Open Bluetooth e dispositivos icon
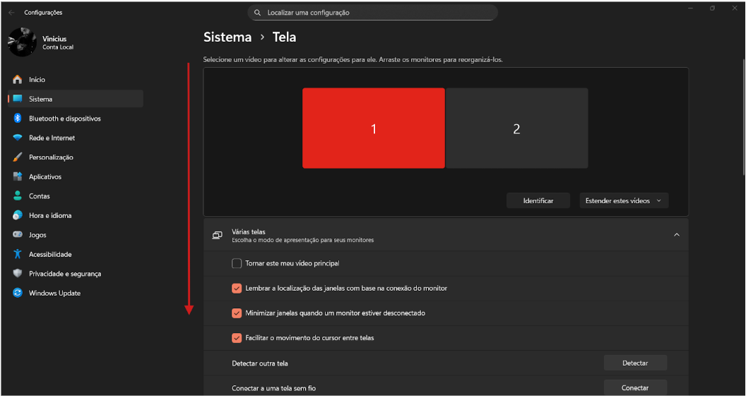746x398 pixels. click(x=18, y=119)
